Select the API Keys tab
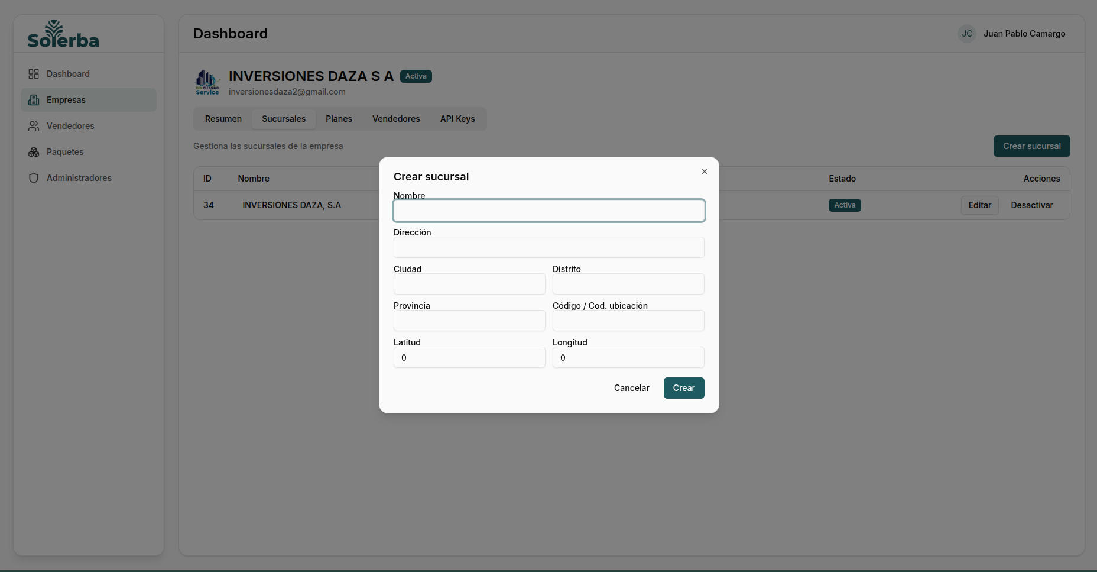The height and width of the screenshot is (572, 1097). (x=457, y=119)
